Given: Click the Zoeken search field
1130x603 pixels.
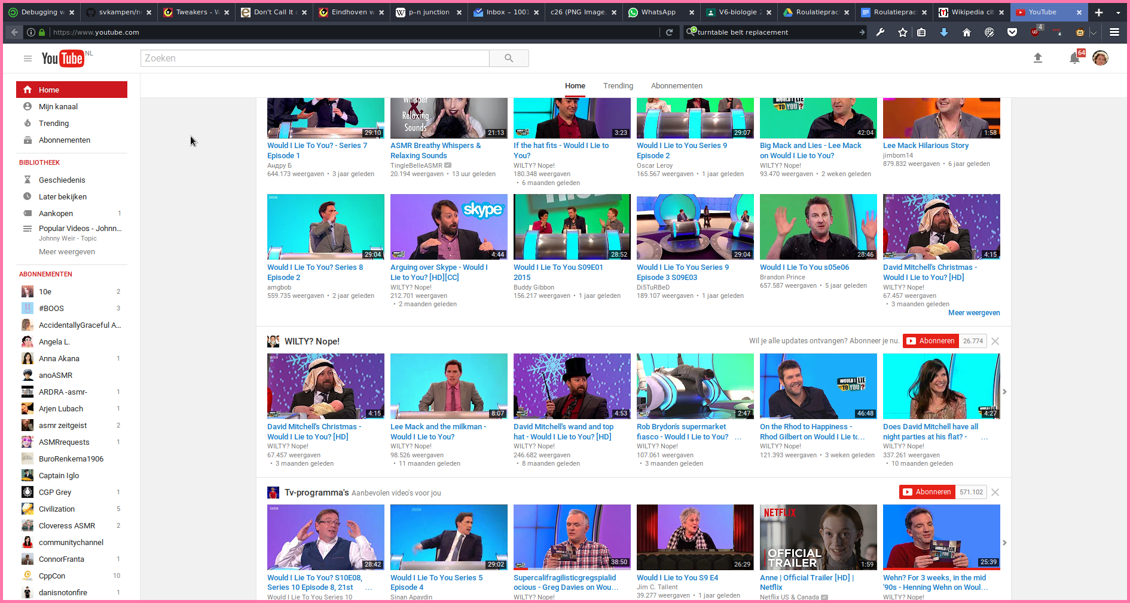Looking at the screenshot, I should (315, 59).
